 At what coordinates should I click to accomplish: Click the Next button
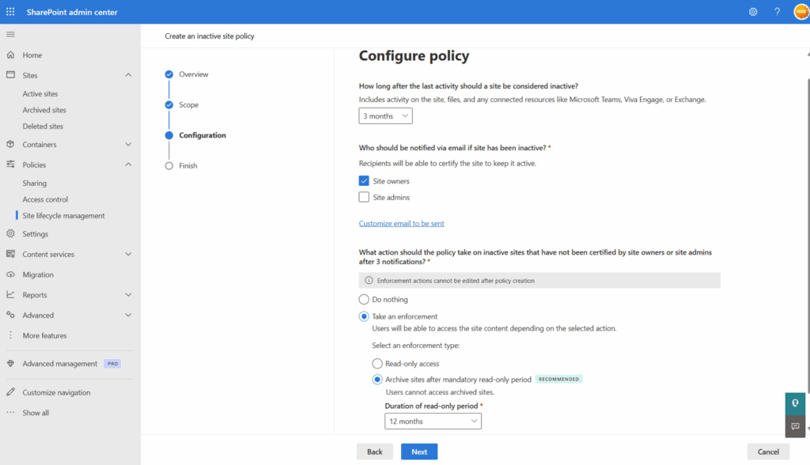tap(418, 452)
